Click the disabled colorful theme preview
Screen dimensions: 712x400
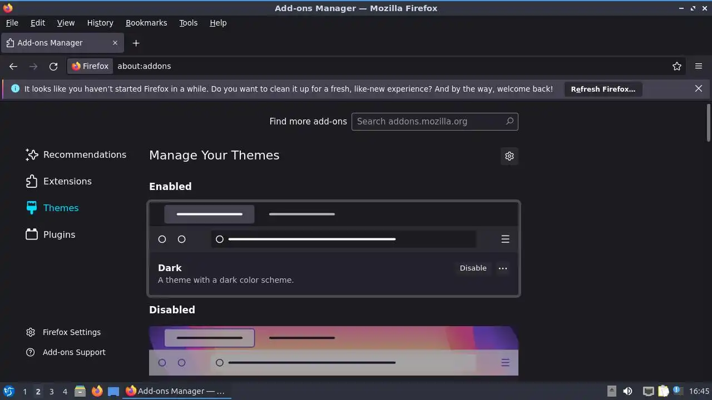(334, 351)
